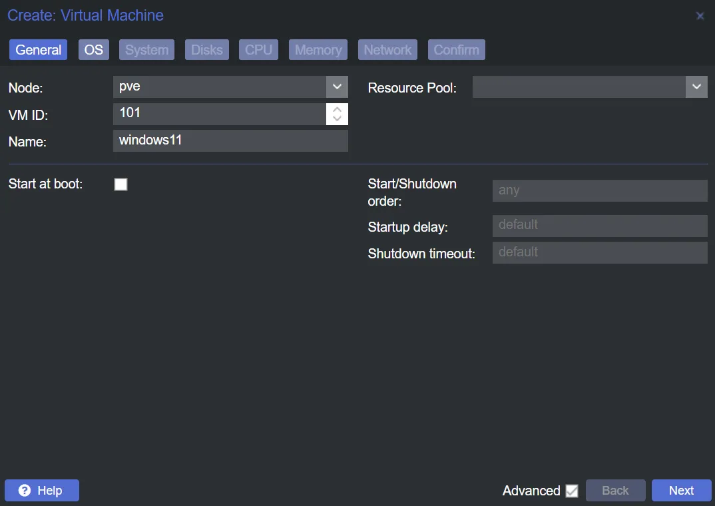This screenshot has width=715, height=506.
Task: Toggle the Advanced options checkbox
Action: pyautogui.click(x=571, y=491)
